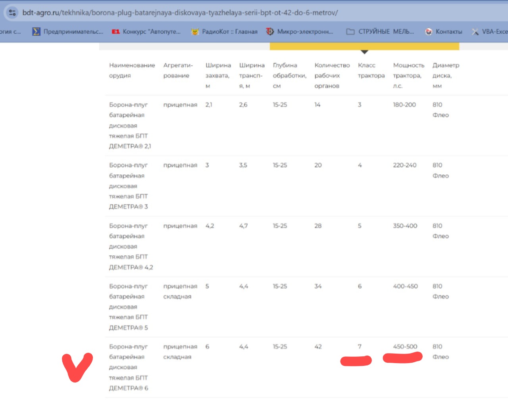
Task: Click the 450-500 tractor power value
Action: 405,346
